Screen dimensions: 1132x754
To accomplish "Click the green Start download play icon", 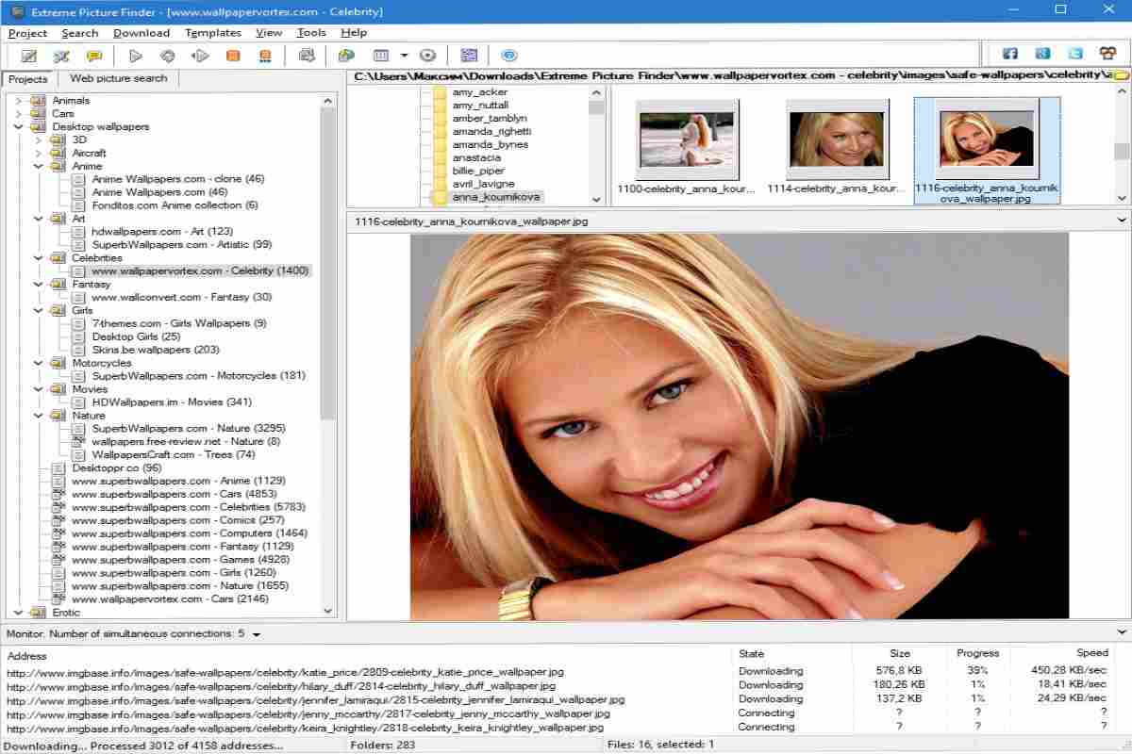I will pyautogui.click(x=135, y=57).
